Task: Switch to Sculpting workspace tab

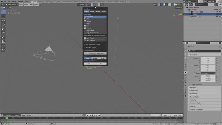Action: 49,2
